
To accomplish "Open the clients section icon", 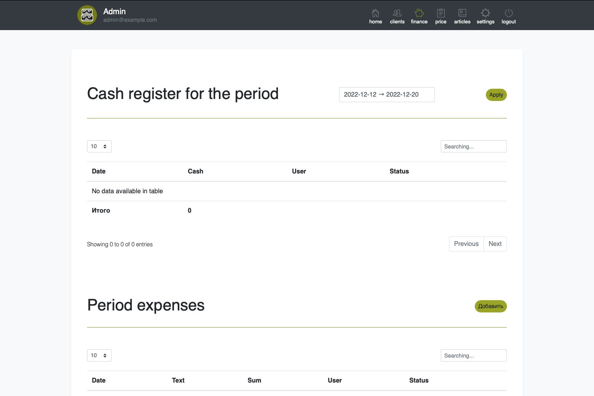I will click(397, 13).
